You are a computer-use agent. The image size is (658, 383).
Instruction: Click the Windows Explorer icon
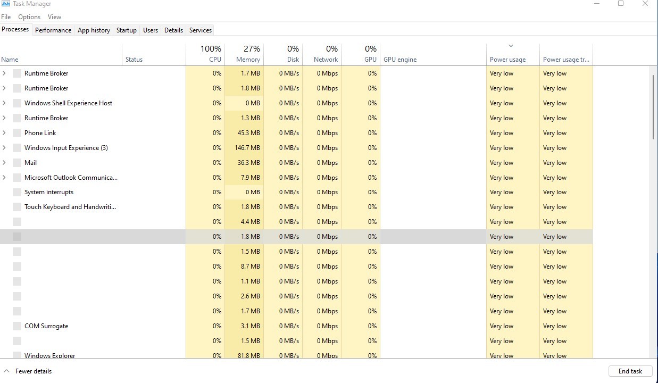16,355
